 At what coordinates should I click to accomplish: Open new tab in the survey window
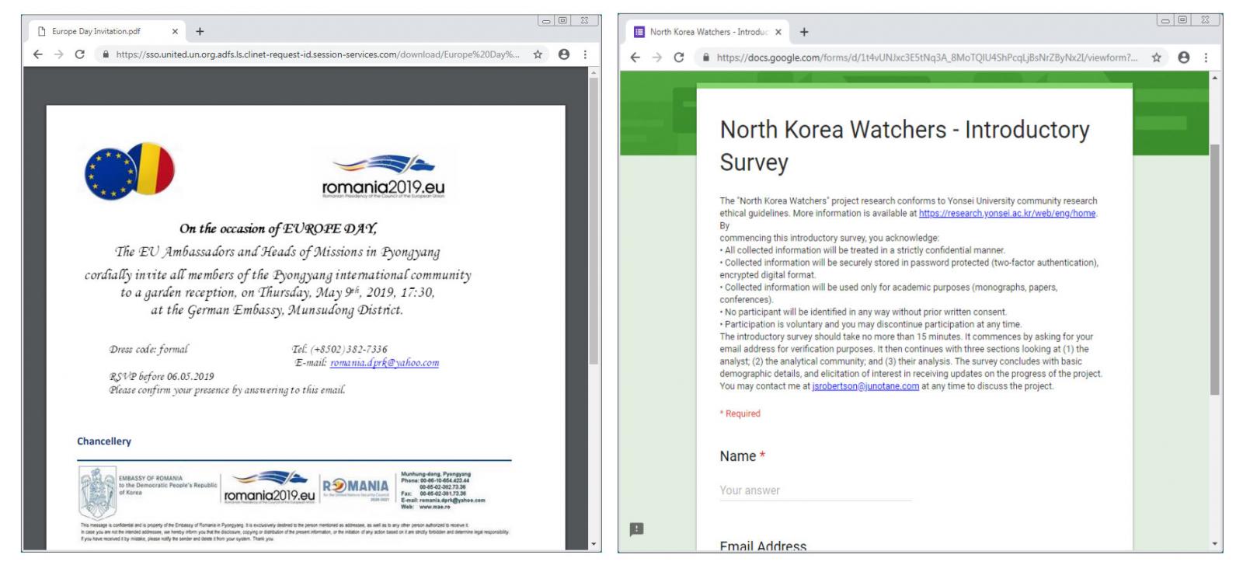click(x=804, y=32)
